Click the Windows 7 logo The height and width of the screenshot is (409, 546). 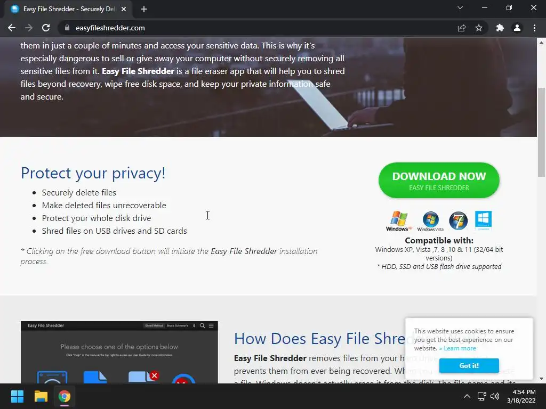point(458,220)
